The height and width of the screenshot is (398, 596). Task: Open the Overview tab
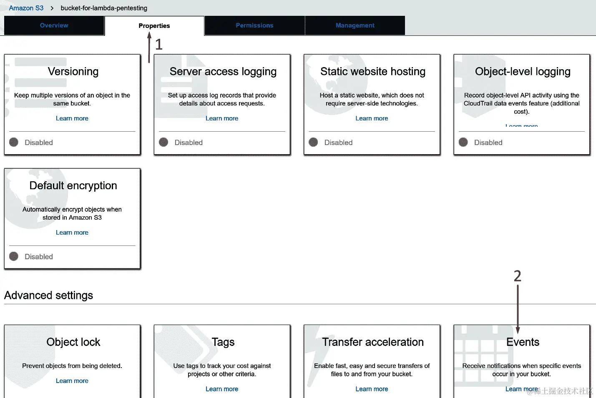54,25
